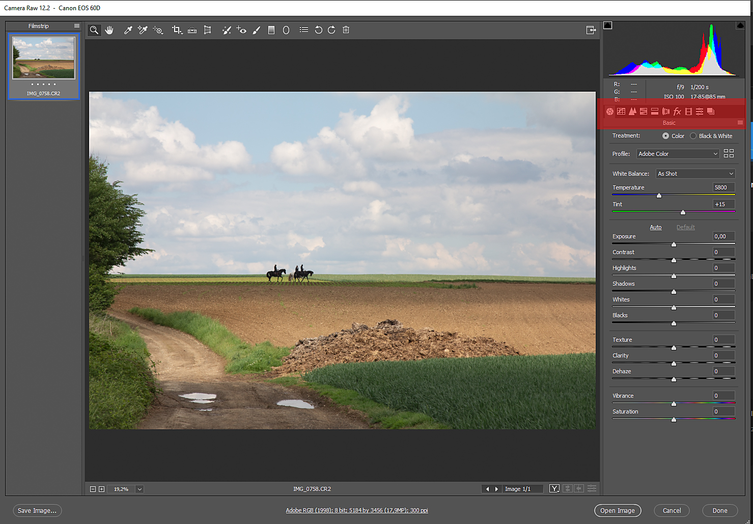Select the Color treatment radio button
Image resolution: width=753 pixels, height=524 pixels.
pos(665,136)
